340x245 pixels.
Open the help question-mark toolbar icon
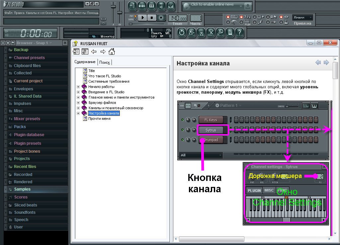(239, 33)
